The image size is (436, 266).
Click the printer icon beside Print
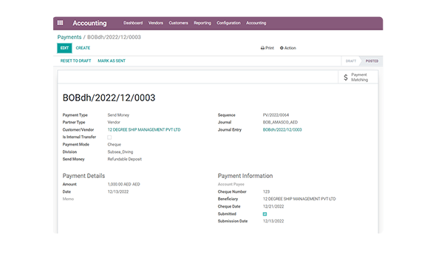coord(262,48)
